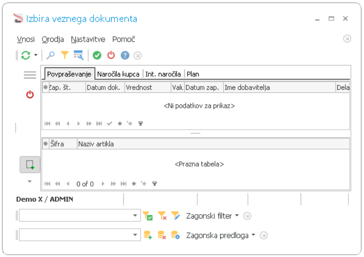Sort by Datum dok. column header
This screenshot has height=257, width=364.
click(x=105, y=87)
